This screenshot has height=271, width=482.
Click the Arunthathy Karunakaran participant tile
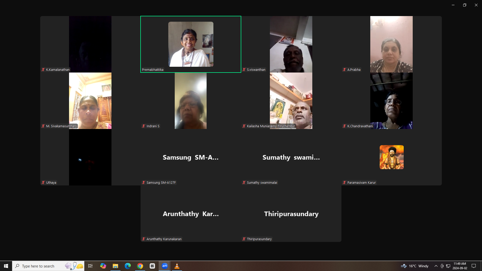click(191, 214)
